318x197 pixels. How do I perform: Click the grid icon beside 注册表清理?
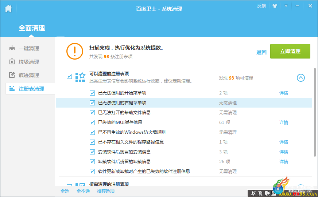coord(12,88)
